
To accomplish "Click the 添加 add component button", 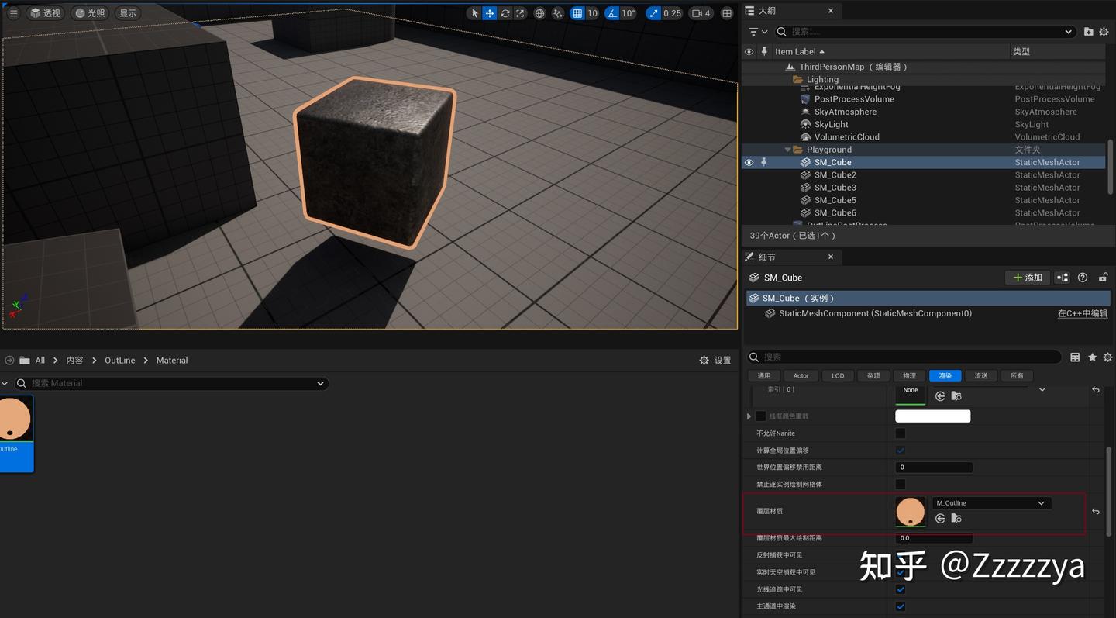I will point(1028,278).
